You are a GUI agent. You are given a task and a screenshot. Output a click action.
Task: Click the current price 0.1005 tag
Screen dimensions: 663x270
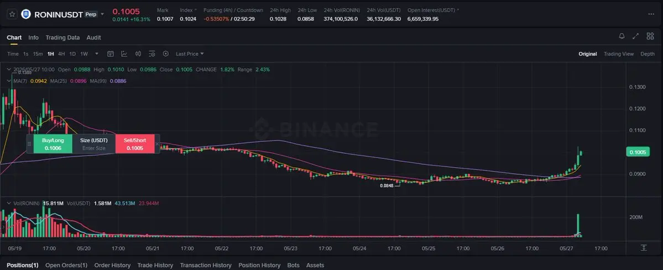[637, 152]
